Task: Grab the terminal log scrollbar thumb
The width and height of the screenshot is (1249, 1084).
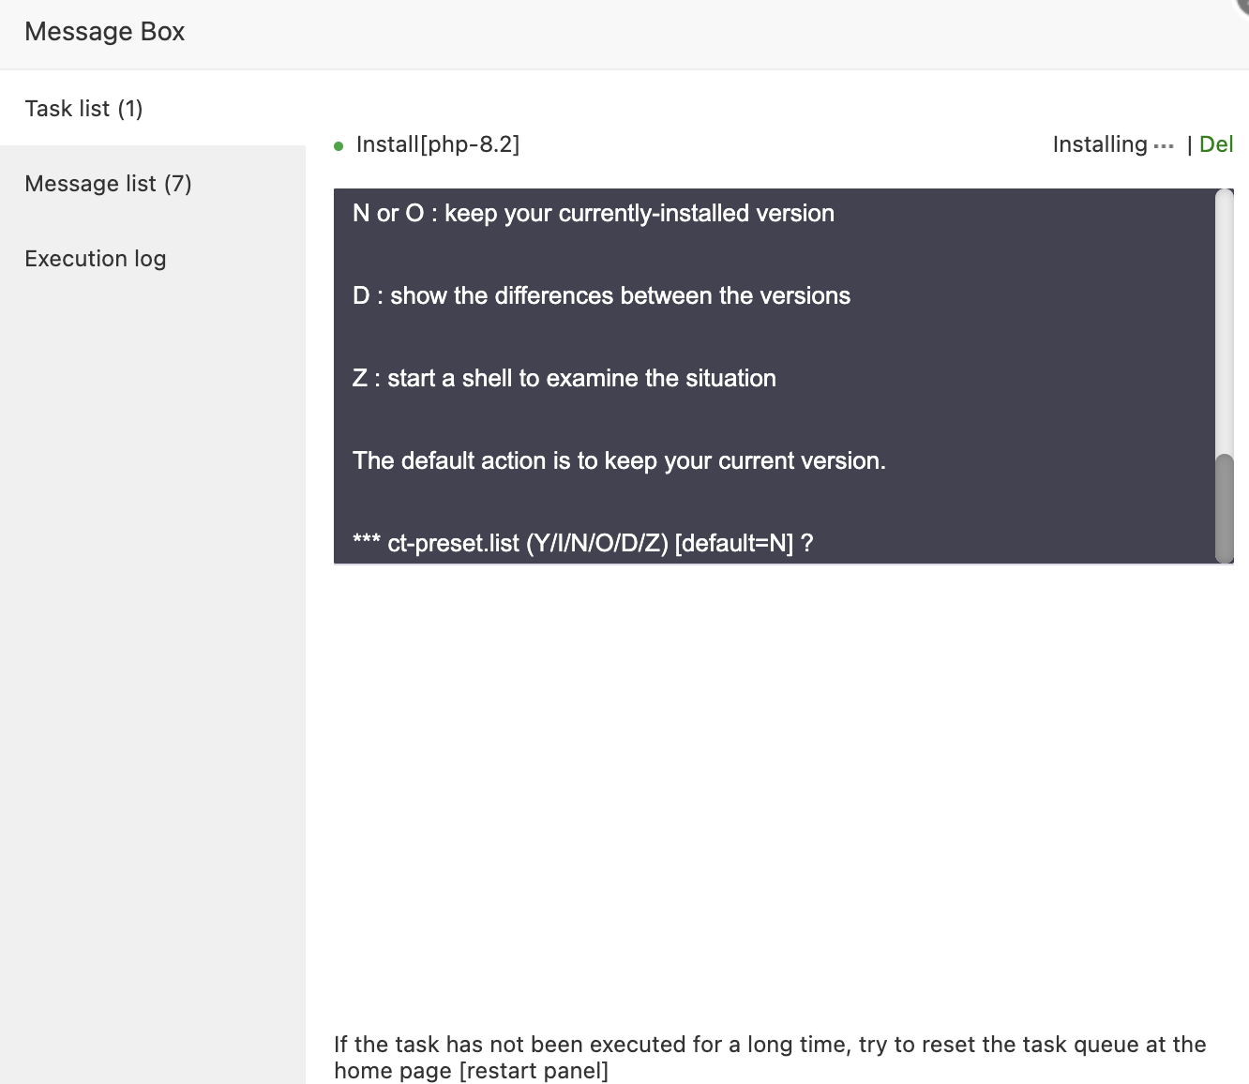Action: pos(1224,507)
